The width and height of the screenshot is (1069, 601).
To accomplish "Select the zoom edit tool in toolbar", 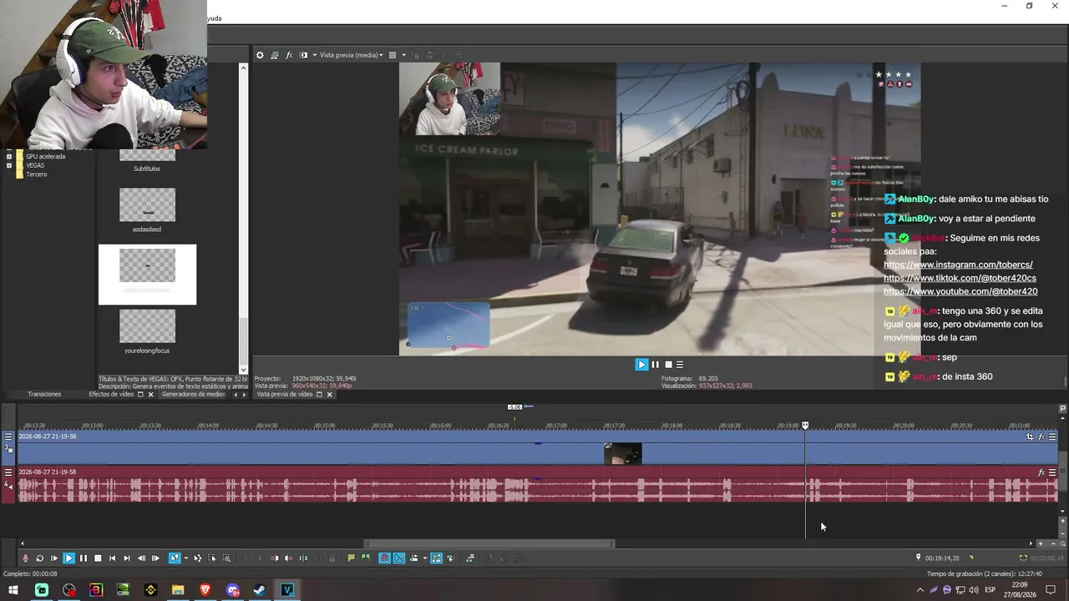I will 226,558.
